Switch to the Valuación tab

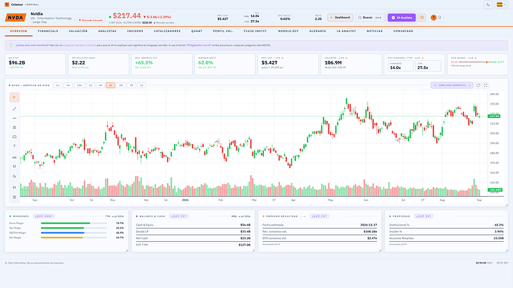[x=78, y=31]
